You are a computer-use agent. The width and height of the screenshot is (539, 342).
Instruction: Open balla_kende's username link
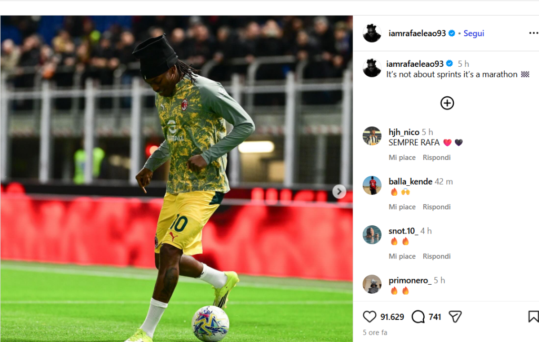(x=411, y=182)
